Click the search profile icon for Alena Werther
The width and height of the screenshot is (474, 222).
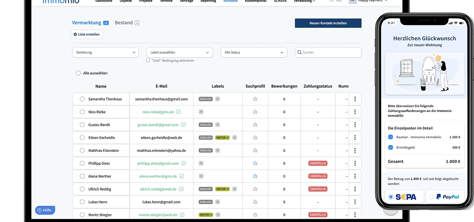tap(255, 176)
